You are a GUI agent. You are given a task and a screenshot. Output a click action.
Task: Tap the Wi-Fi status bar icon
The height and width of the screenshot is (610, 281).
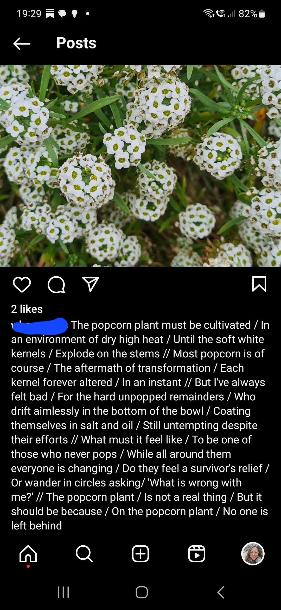[x=209, y=14]
